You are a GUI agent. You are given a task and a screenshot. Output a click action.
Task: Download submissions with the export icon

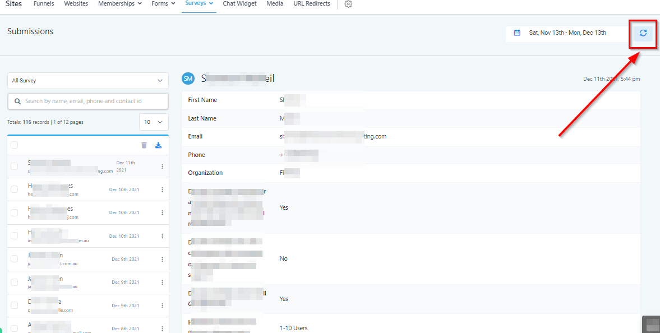pos(158,145)
